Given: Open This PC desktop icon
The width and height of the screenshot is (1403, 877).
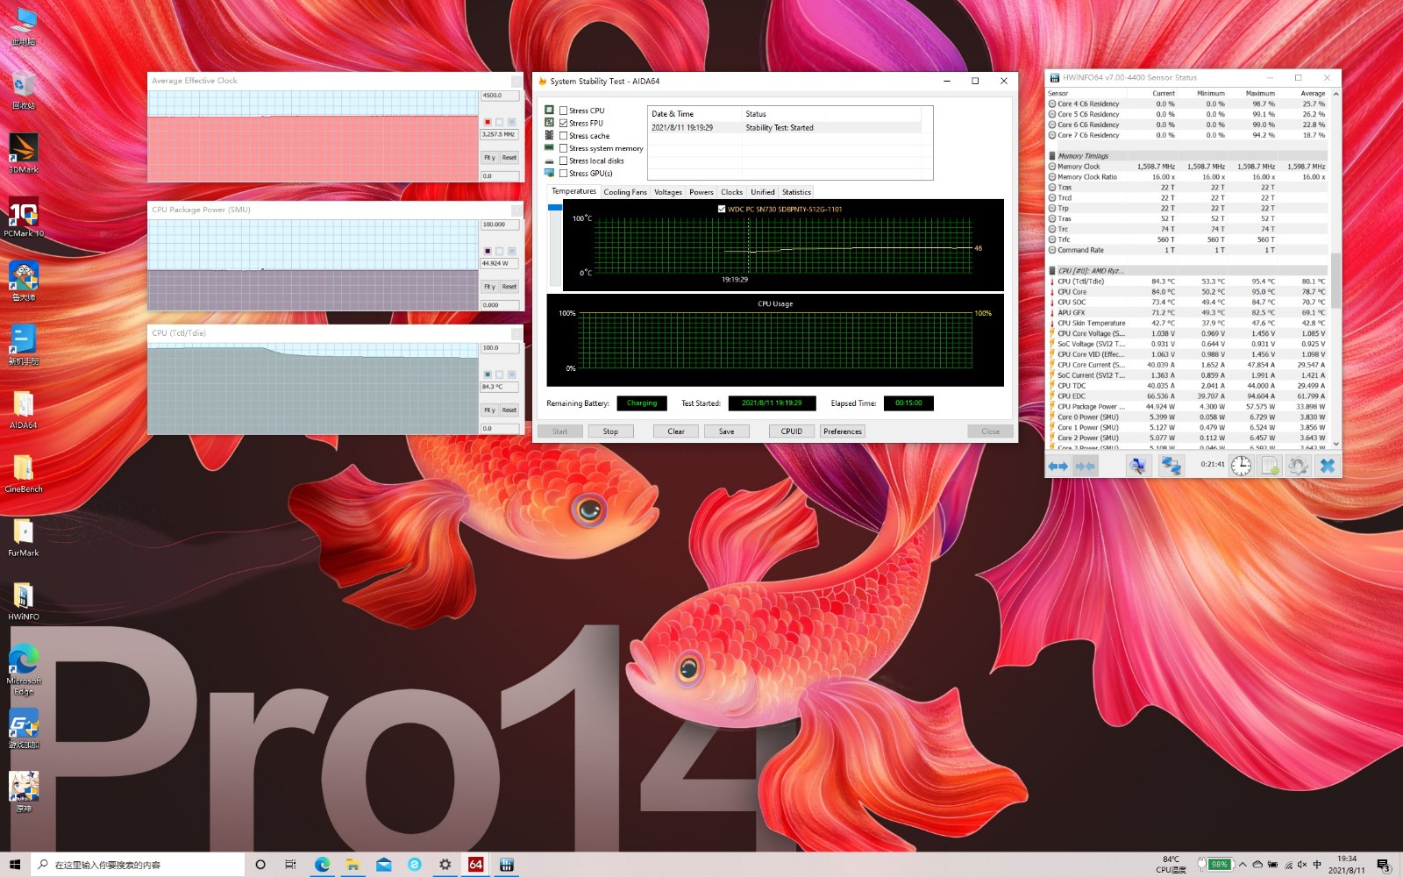Looking at the screenshot, I should click(24, 26).
